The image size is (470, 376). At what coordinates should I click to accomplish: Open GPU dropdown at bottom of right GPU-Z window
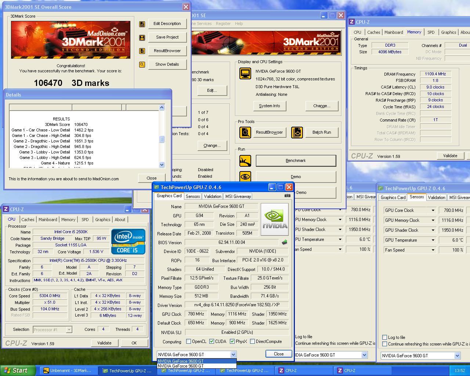[457, 356]
